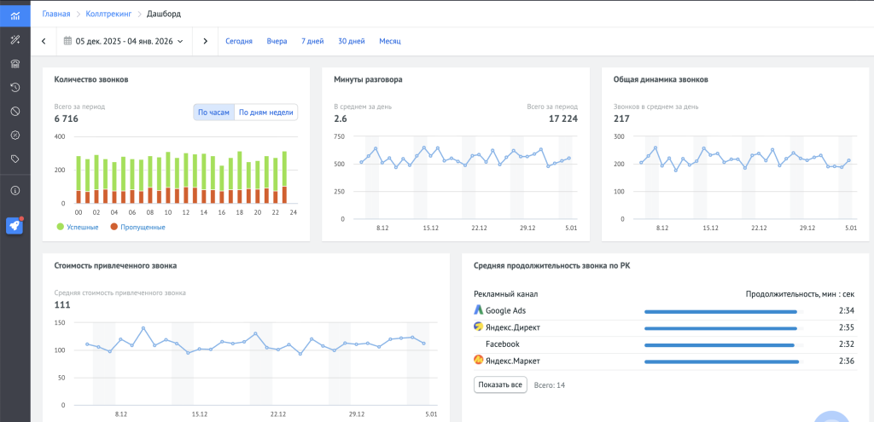The height and width of the screenshot is (422, 874).
Task: Open the info icon in sidebar
Action: pyautogui.click(x=15, y=190)
